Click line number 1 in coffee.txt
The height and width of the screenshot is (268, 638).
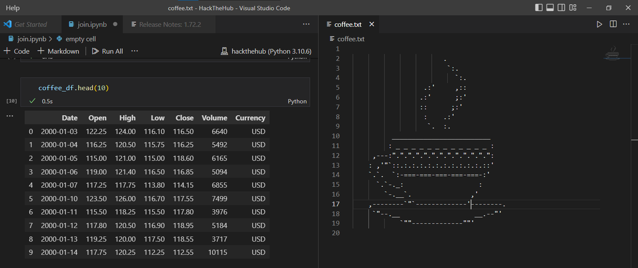(337, 49)
